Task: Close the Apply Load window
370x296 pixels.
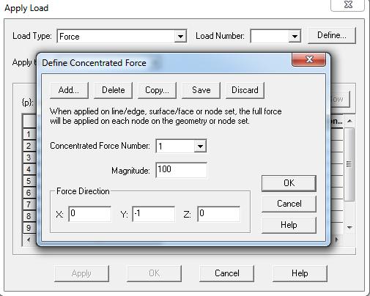Action: point(348,5)
